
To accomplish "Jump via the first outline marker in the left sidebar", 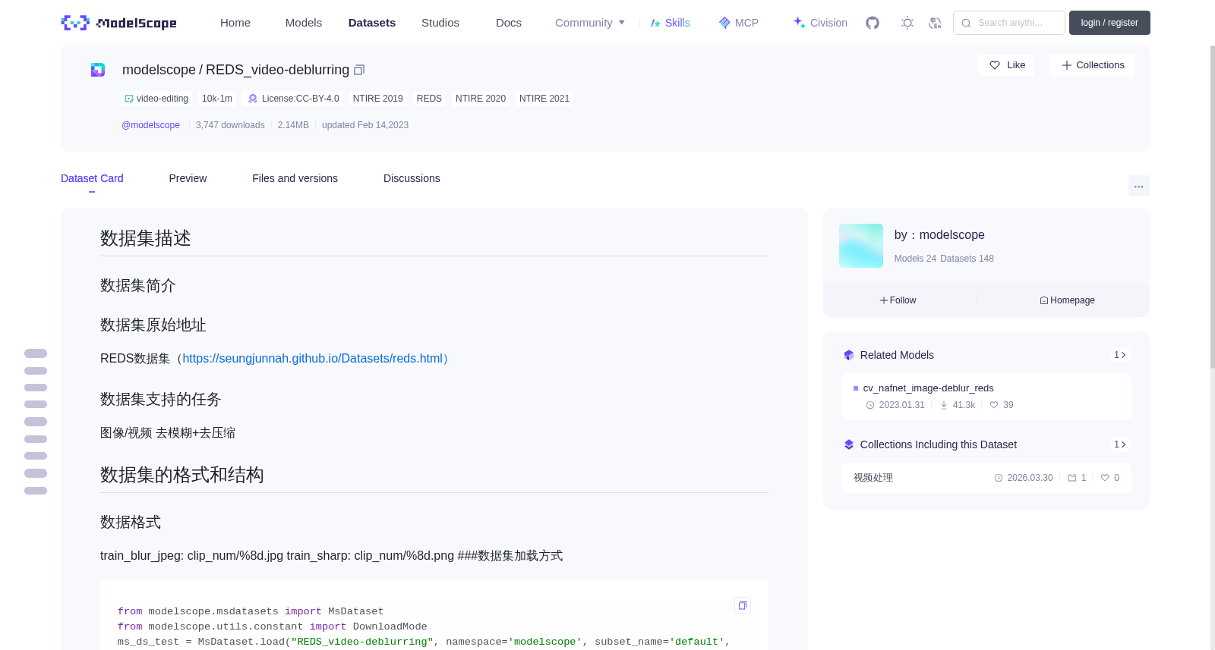I will click(36, 353).
